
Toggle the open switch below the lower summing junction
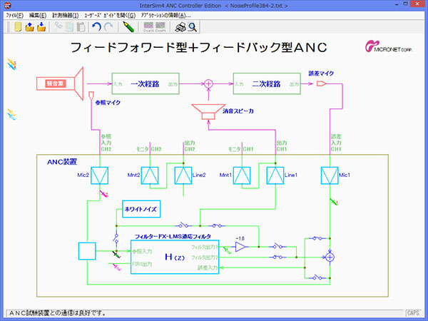[317, 277]
